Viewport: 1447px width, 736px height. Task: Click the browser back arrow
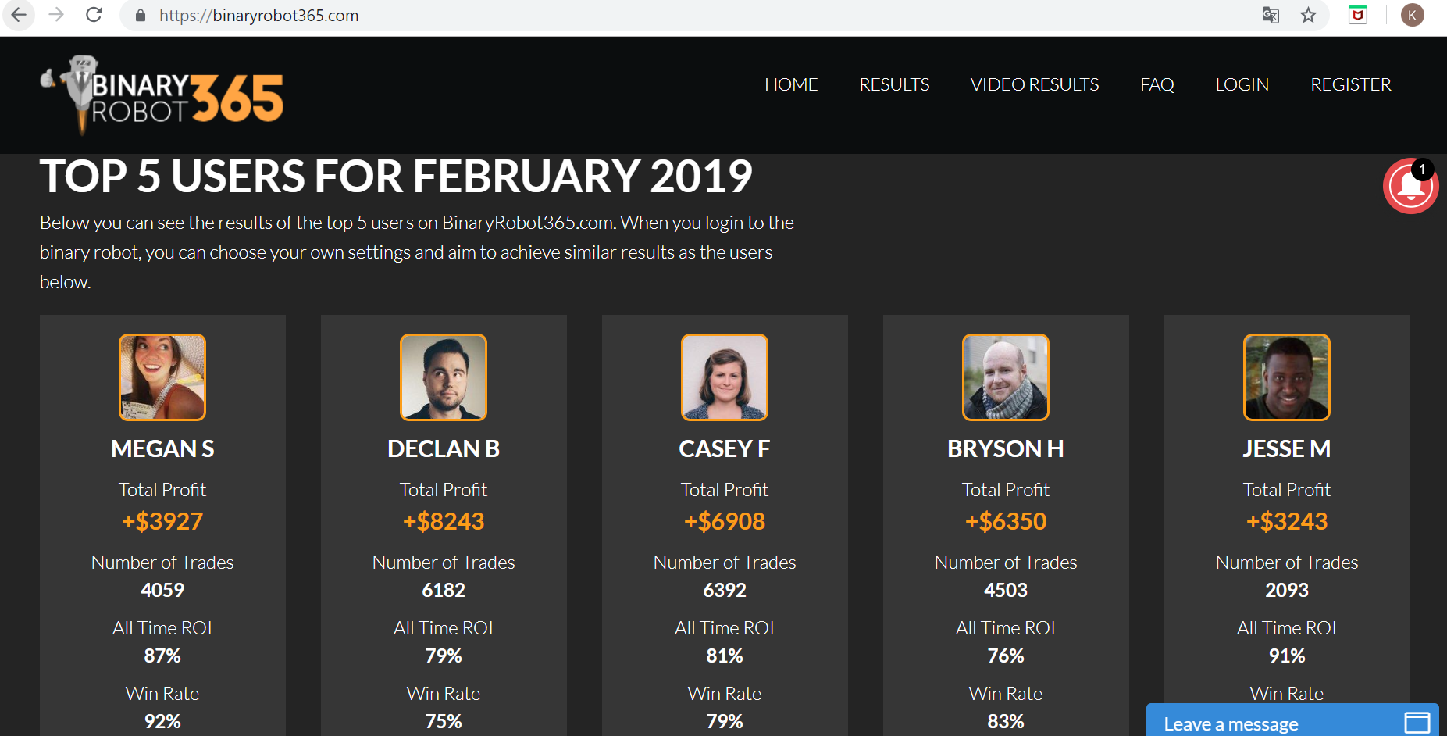click(19, 15)
